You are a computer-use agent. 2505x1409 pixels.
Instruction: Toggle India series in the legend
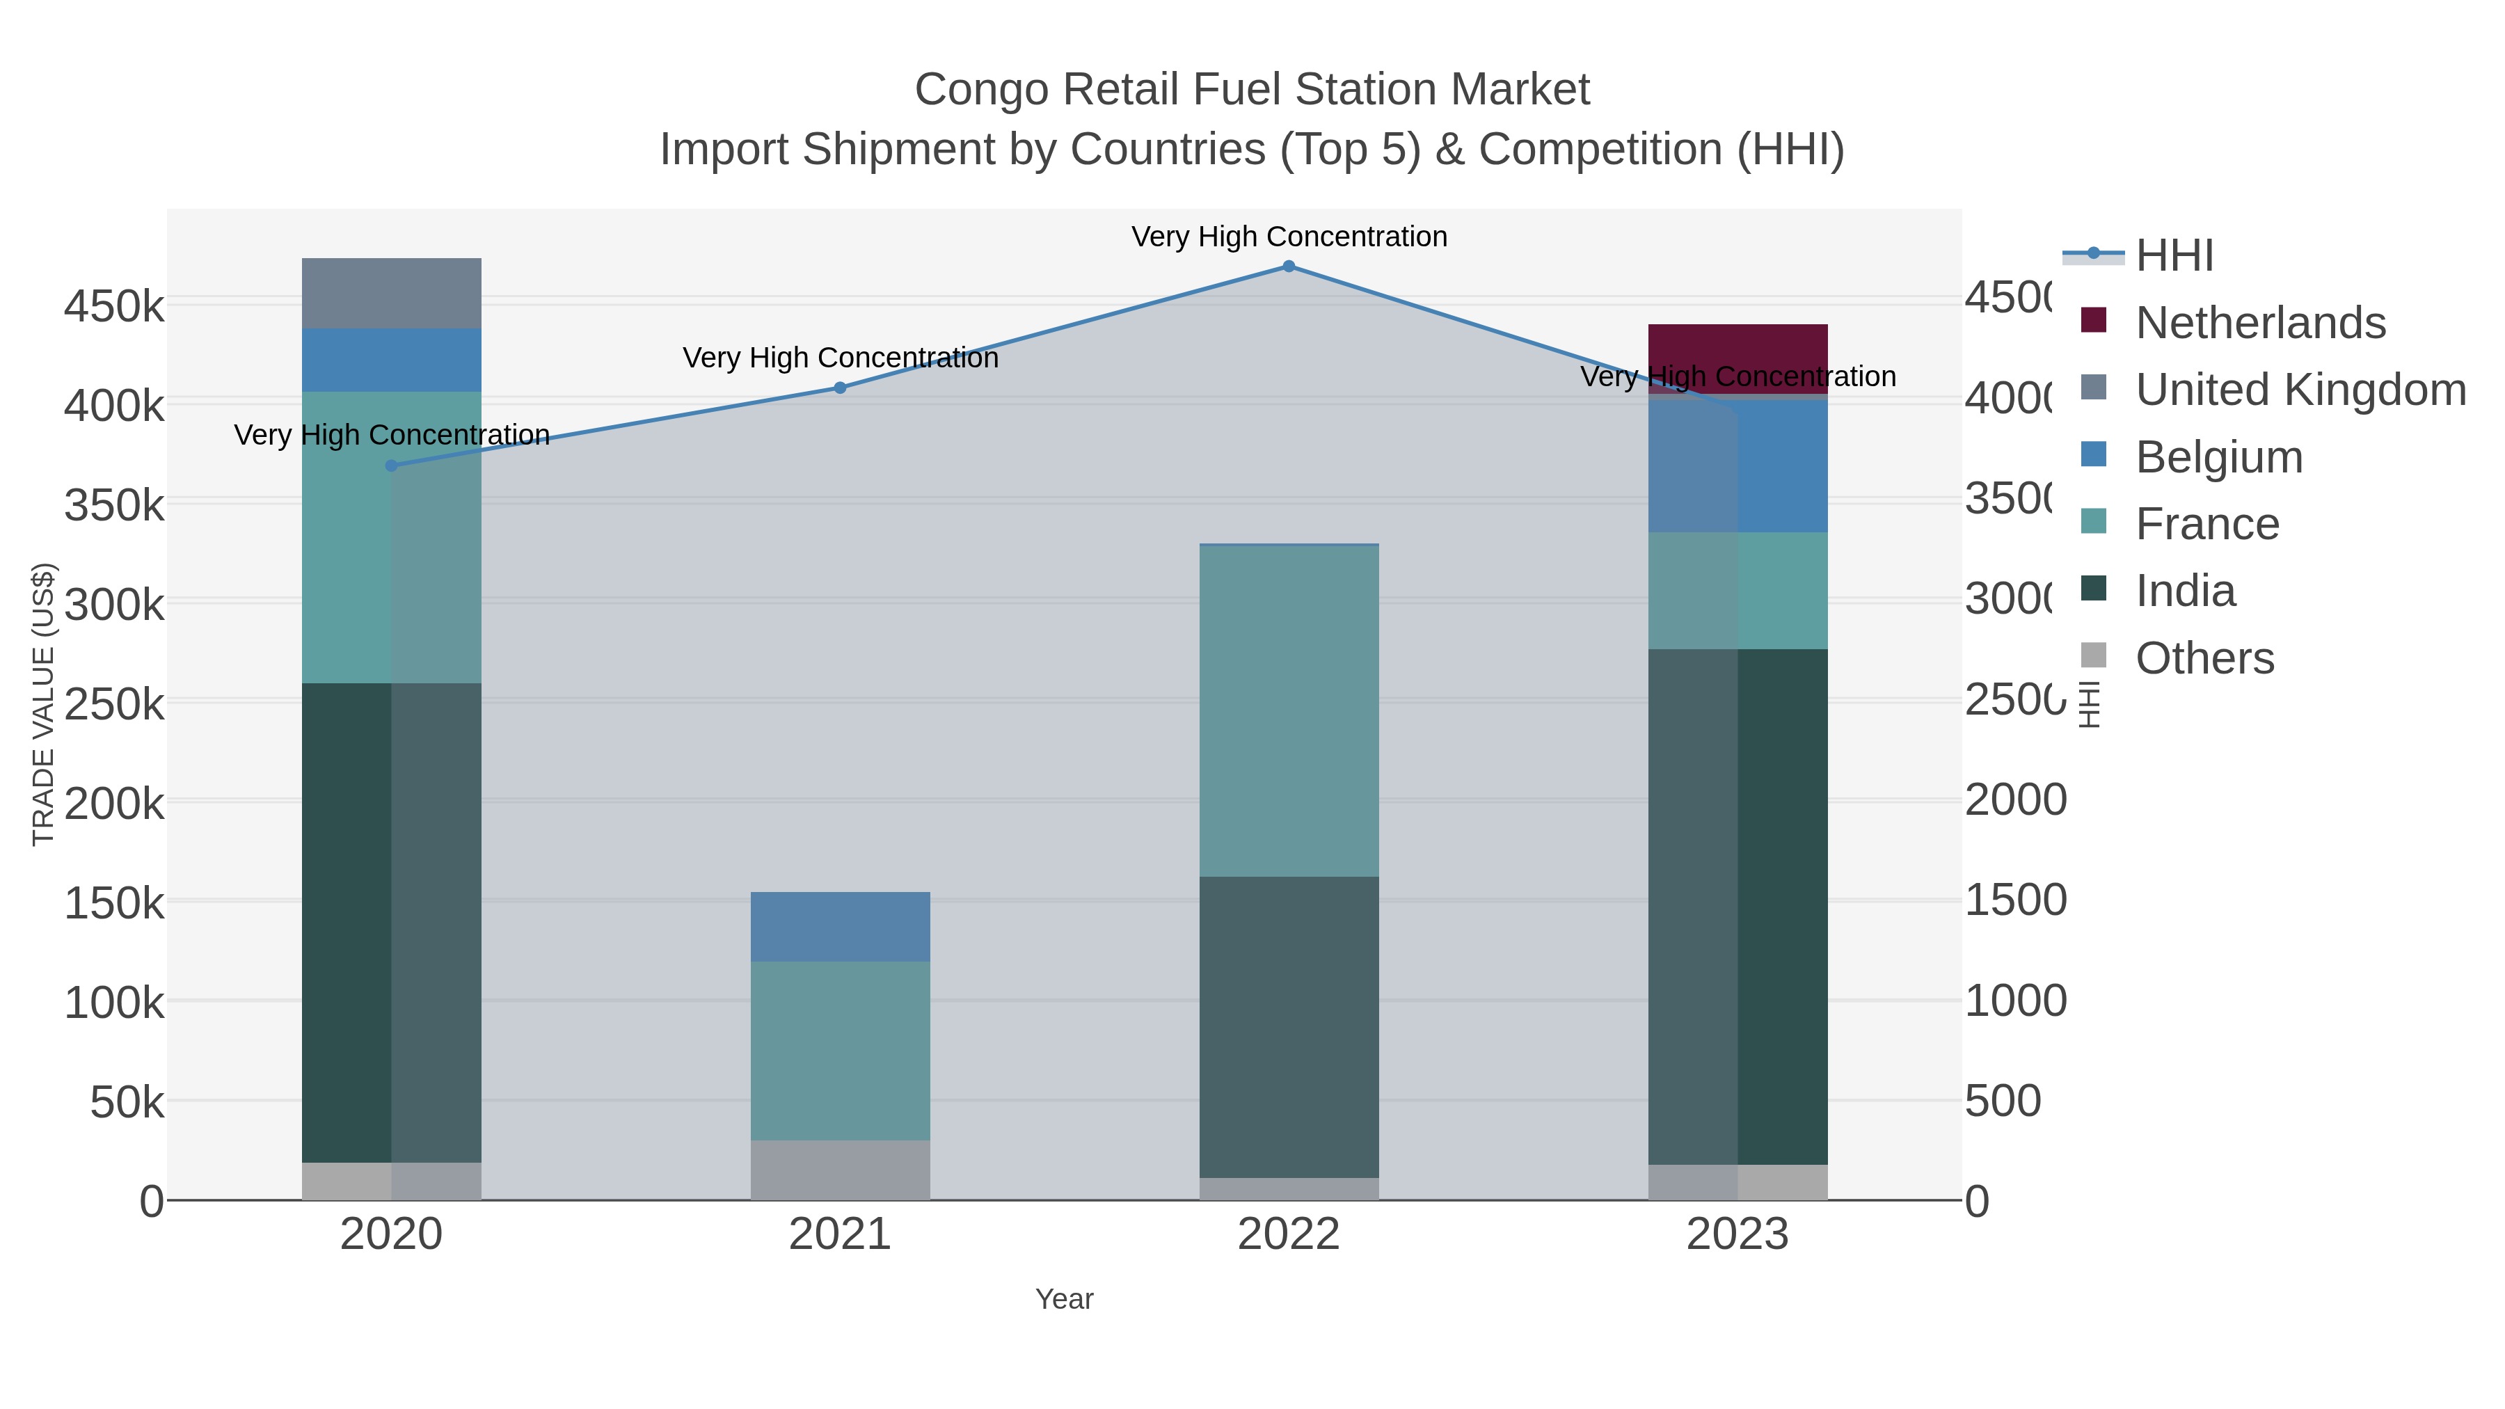pos(2157,590)
